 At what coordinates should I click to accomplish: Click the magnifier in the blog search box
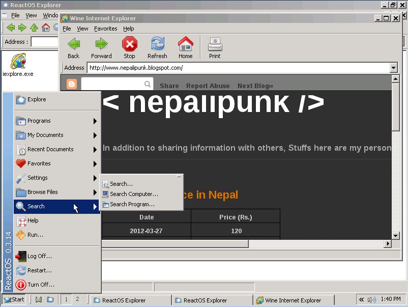[147, 84]
